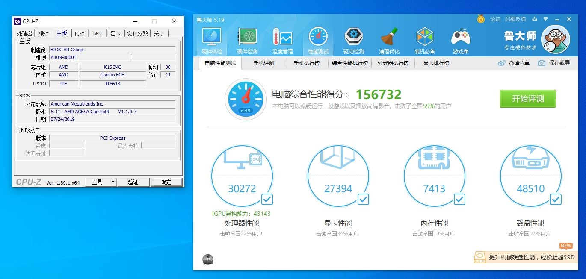
Task: Switch to 处理器 tab in CPU-Z
Action: pos(25,33)
